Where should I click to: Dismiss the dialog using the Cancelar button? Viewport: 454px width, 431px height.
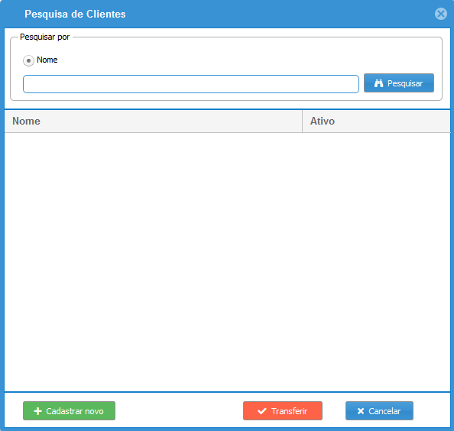coord(379,410)
